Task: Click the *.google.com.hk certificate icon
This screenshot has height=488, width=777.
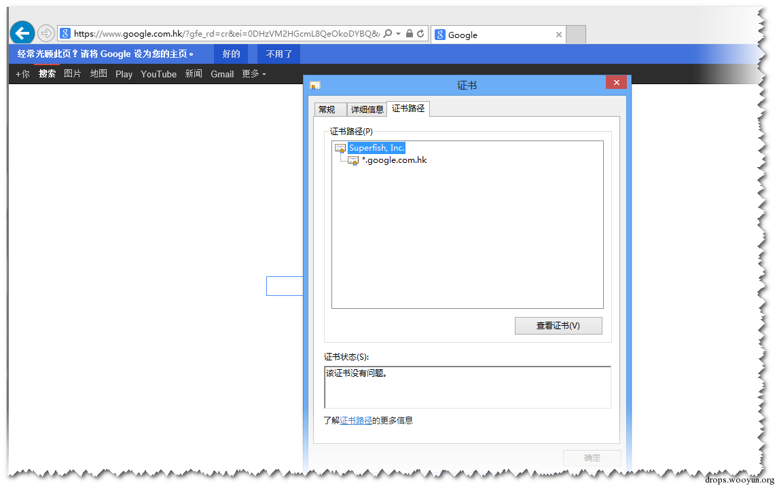Action: (353, 161)
